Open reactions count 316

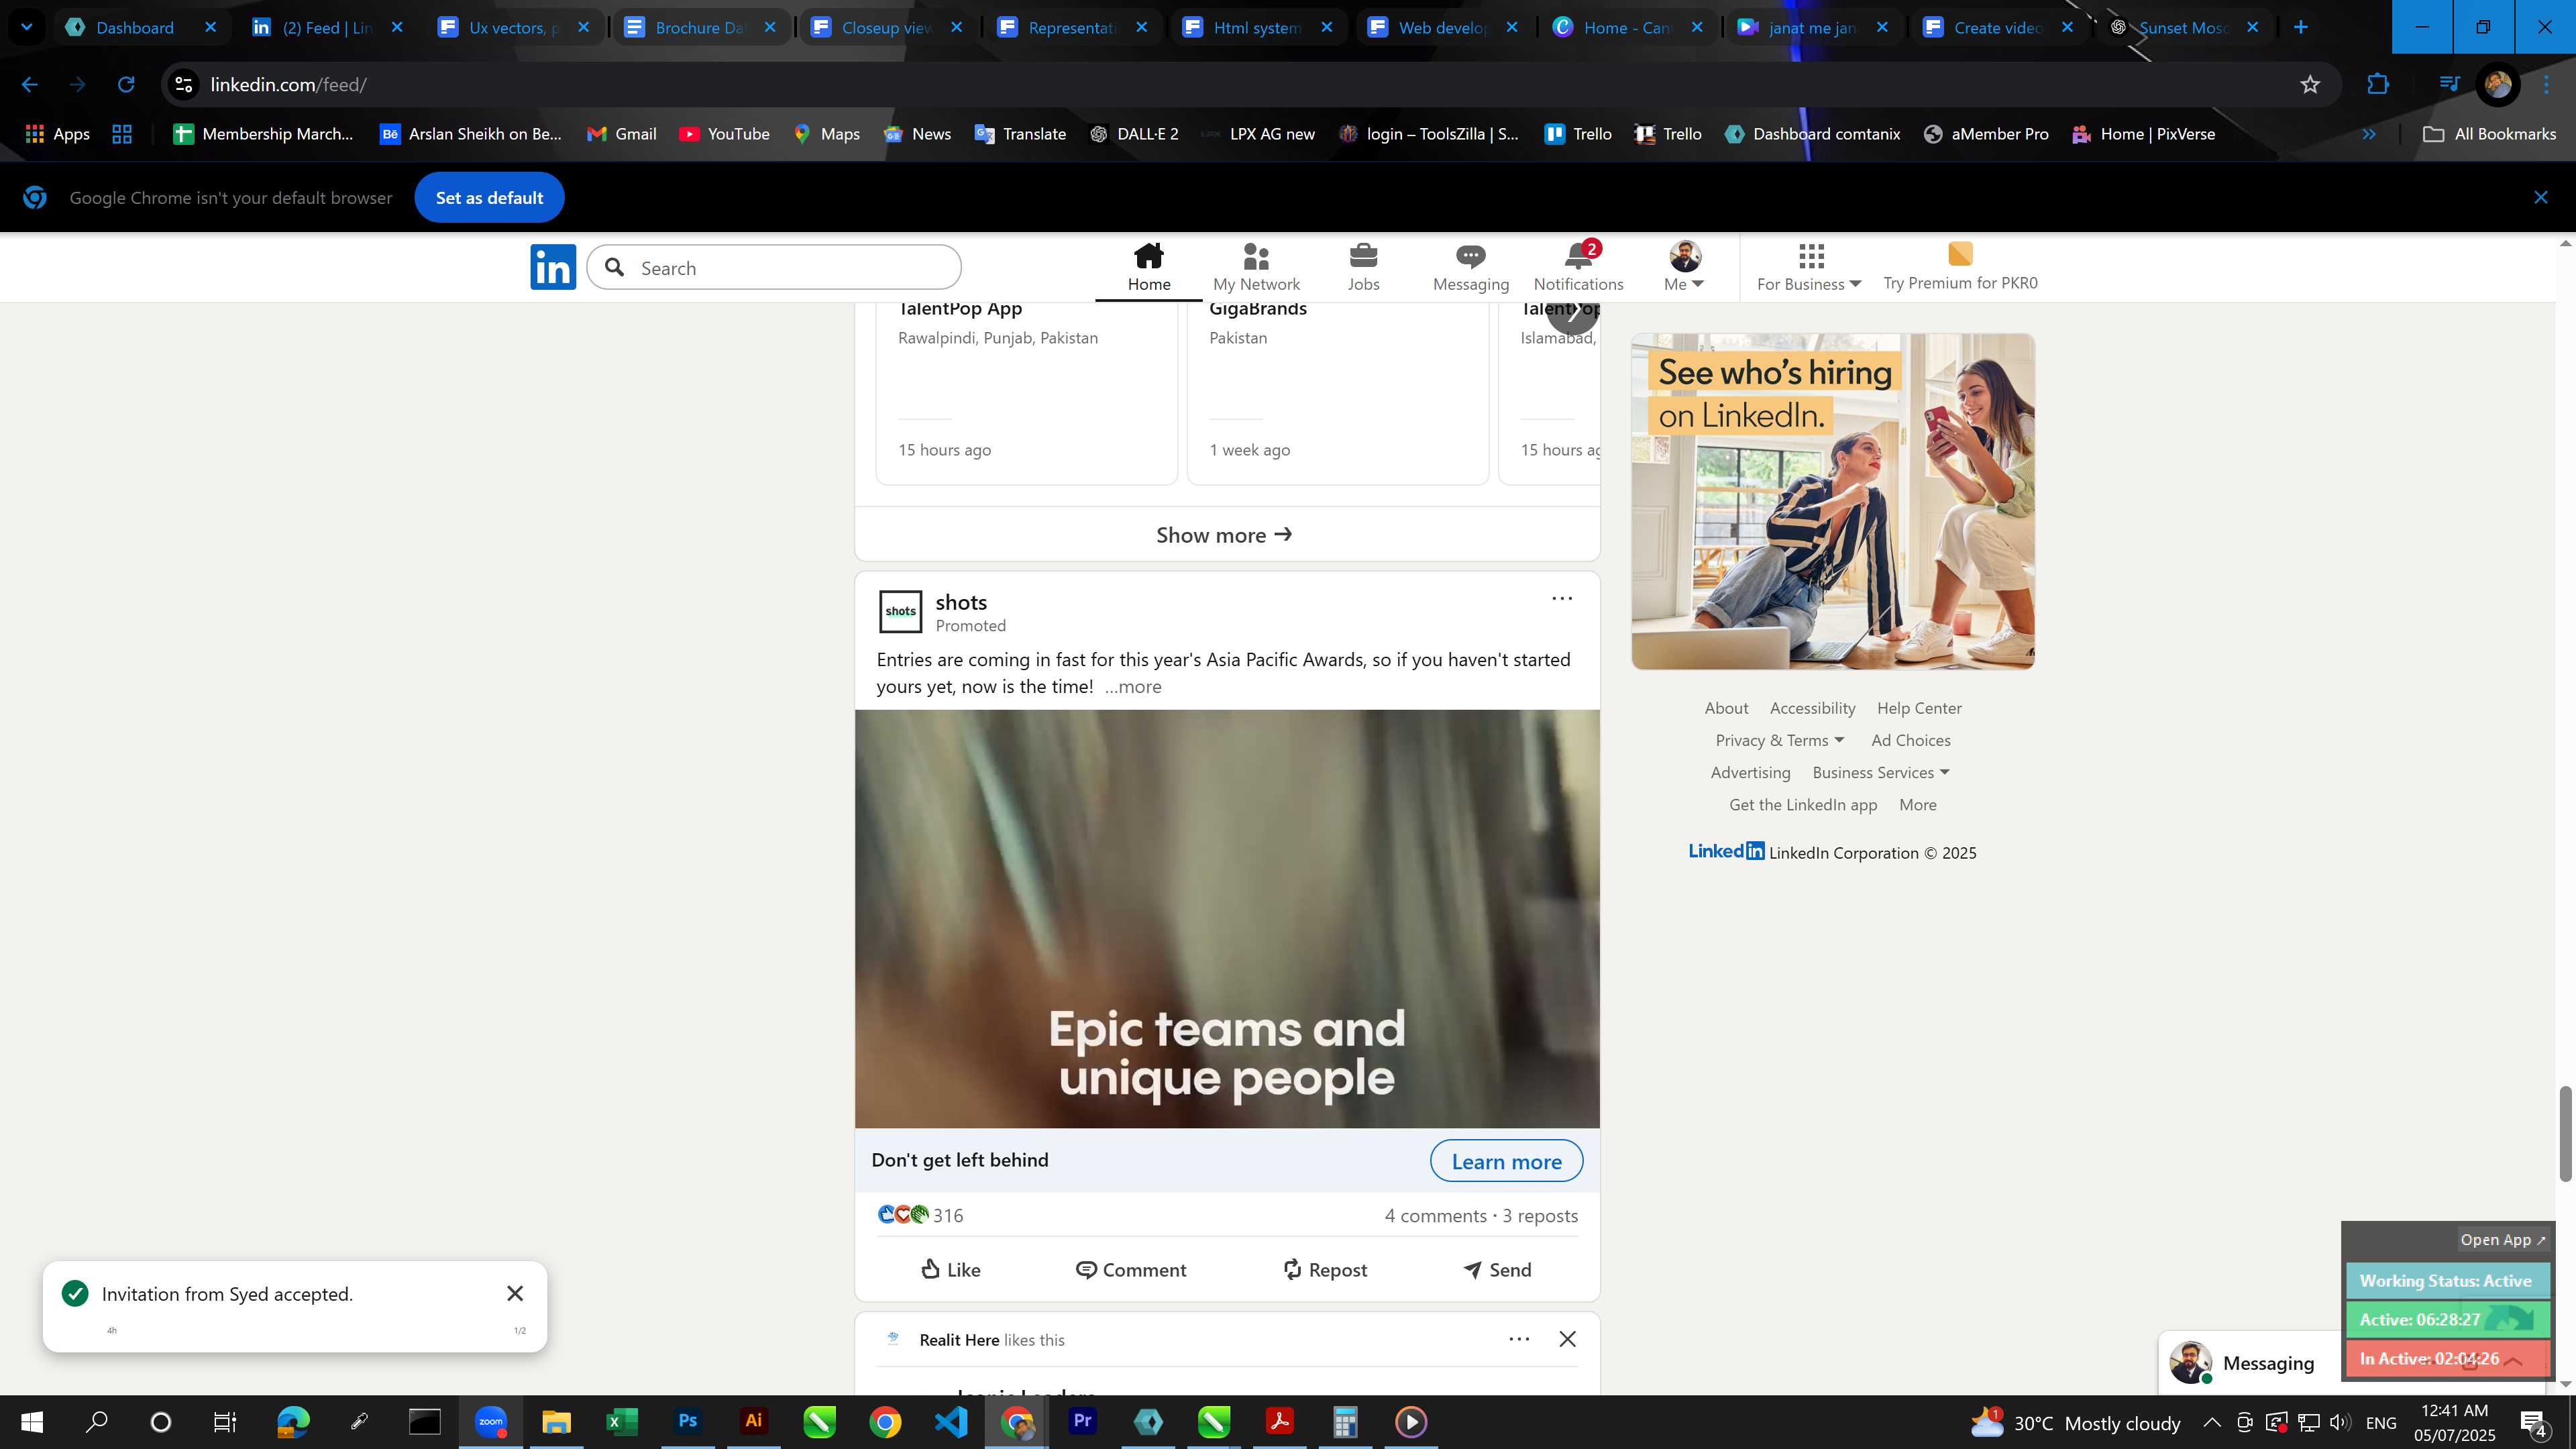920,1216
